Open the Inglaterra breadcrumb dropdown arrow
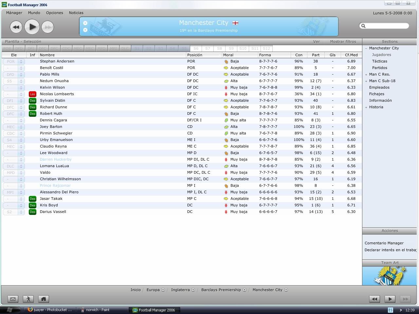 tap(193, 290)
